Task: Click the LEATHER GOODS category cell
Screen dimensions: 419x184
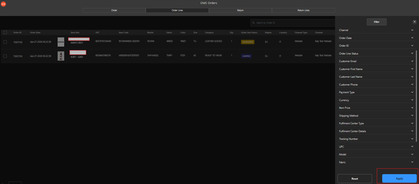Action: 214,41
